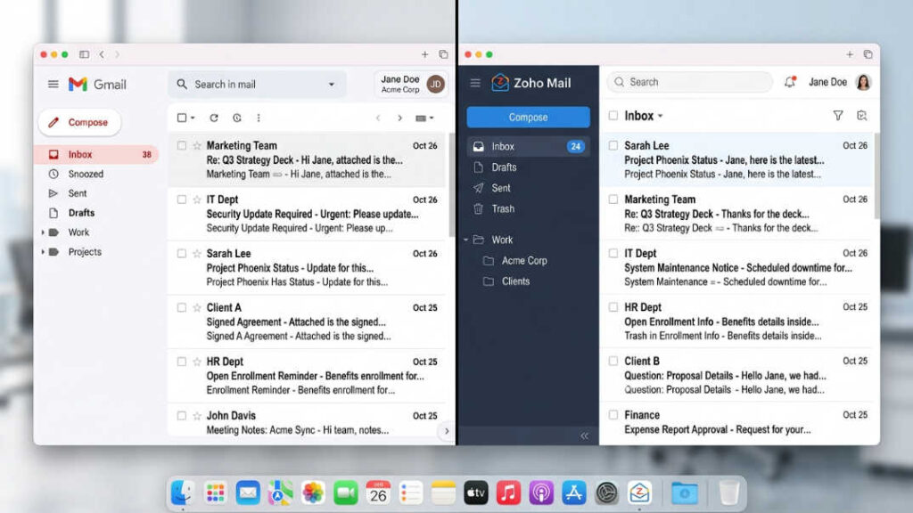Star the Sarah Lee email in Gmail

(x=197, y=254)
